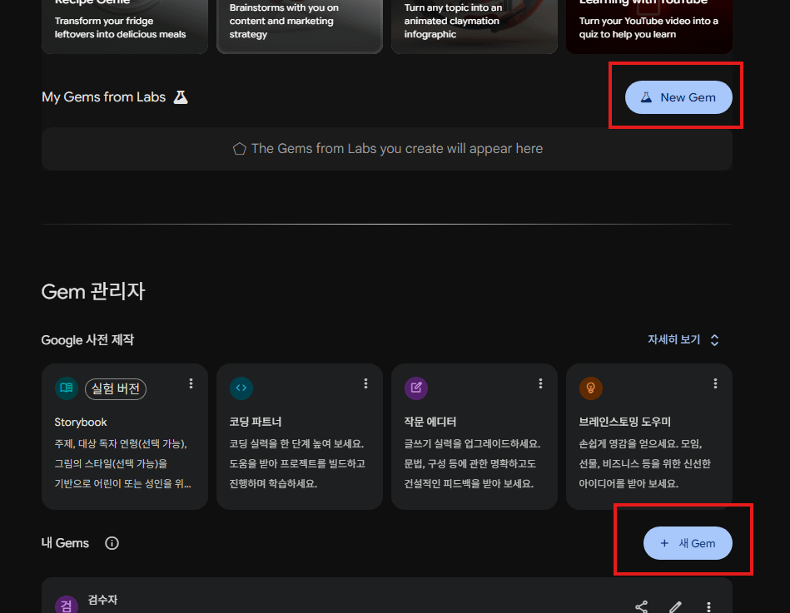Share the 검수자 gem
Screen dimensions: 790x613
641,606
